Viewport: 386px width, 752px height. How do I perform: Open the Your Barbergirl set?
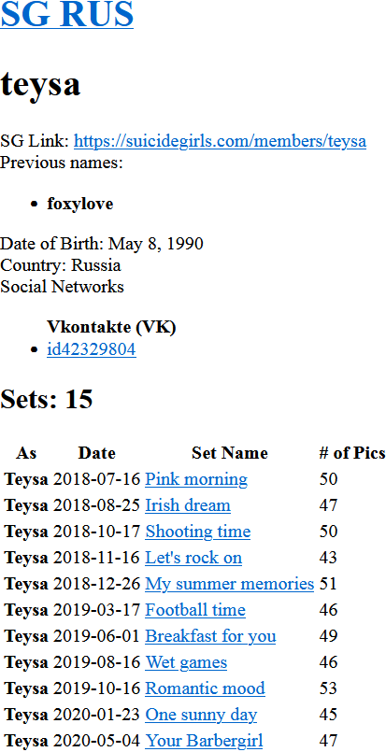click(x=204, y=741)
